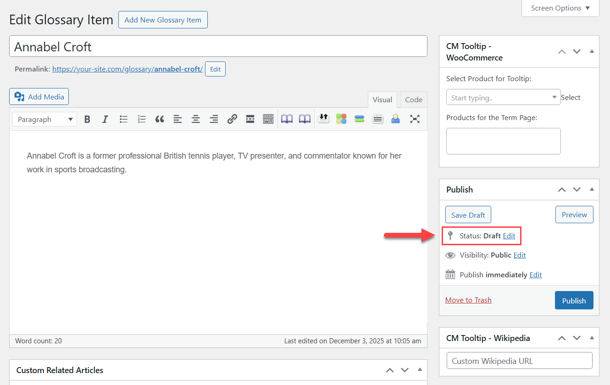Move this glossary item to Trash
Image resolution: width=610 pixels, height=385 pixels.
(468, 300)
